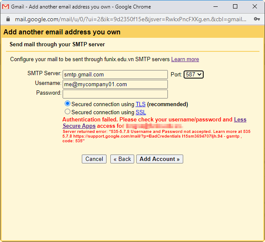Click the Gmail envelope icon in title bar
The height and width of the screenshot is (242, 265).
(6, 7)
